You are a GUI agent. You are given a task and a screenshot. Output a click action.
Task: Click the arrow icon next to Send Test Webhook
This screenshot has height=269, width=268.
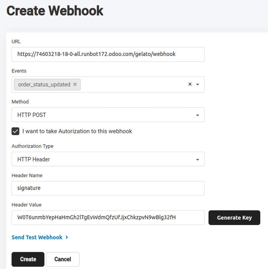click(67, 237)
